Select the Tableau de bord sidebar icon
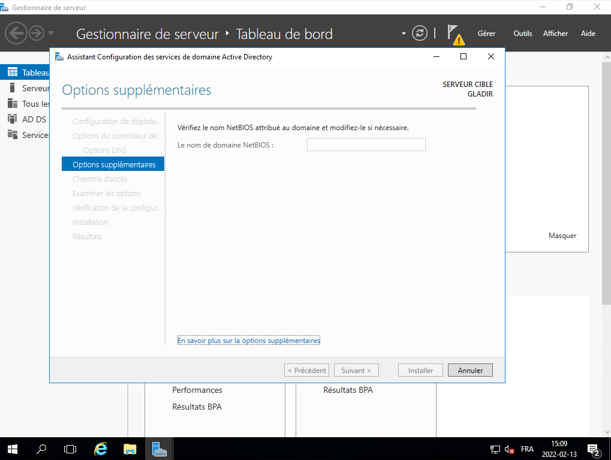 coord(13,73)
